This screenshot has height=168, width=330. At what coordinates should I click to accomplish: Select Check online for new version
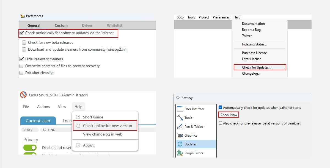click(105, 126)
